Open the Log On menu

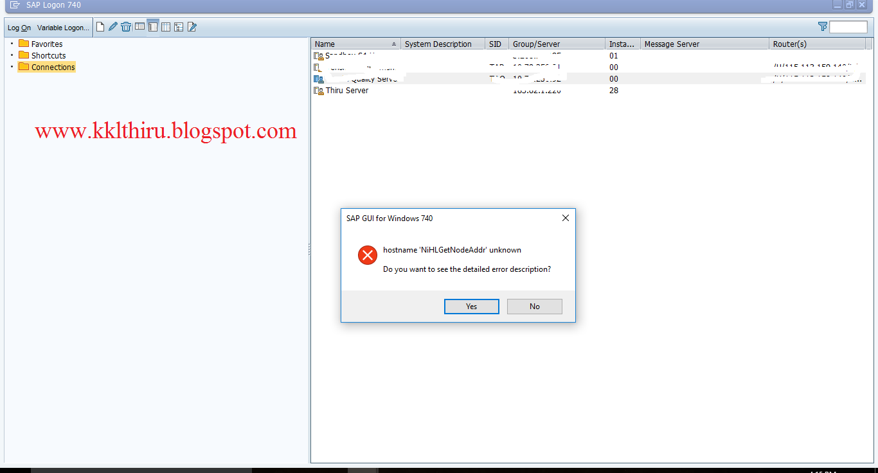tap(19, 28)
